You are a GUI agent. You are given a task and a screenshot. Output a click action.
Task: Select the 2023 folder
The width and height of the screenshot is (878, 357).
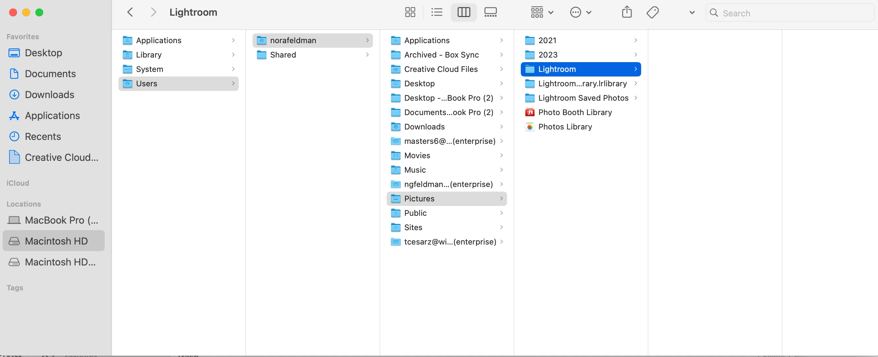548,55
